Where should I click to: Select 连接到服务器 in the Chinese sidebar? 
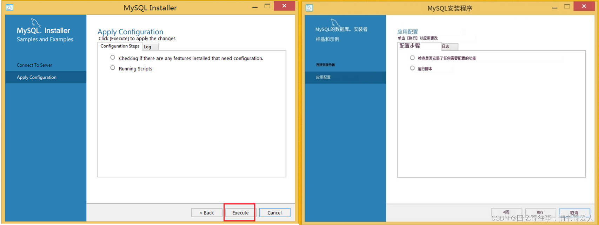[x=325, y=65]
